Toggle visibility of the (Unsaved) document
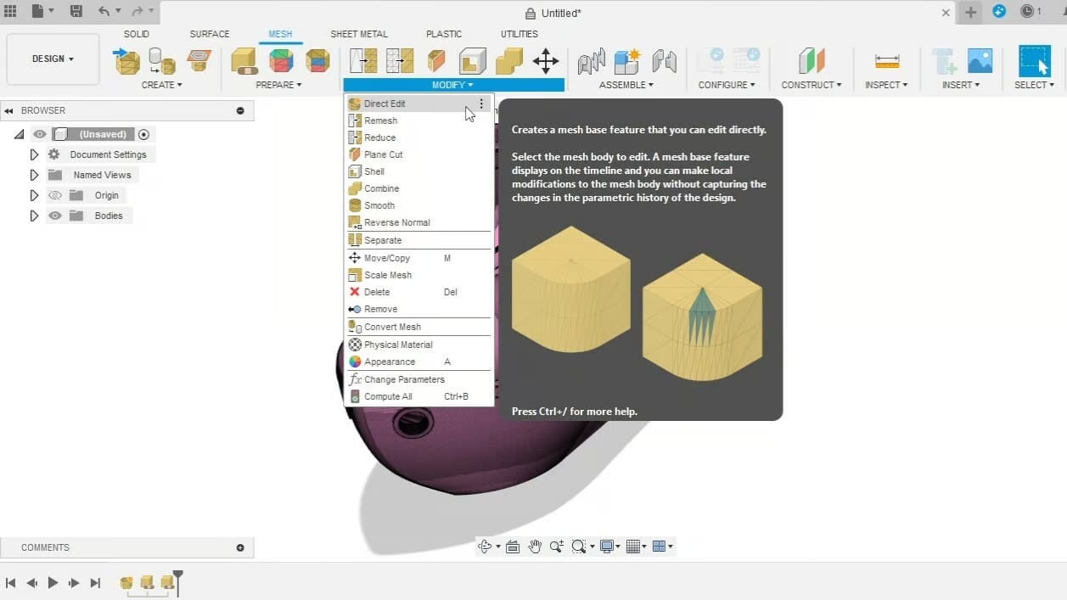The image size is (1067, 600). 39,134
